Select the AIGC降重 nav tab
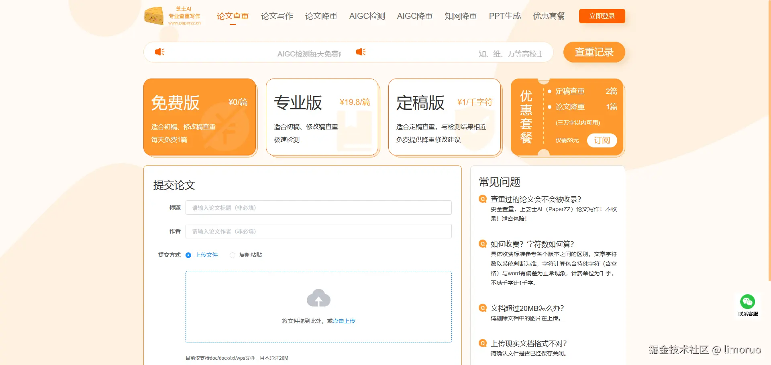Viewport: 771px width, 365px height. point(415,16)
